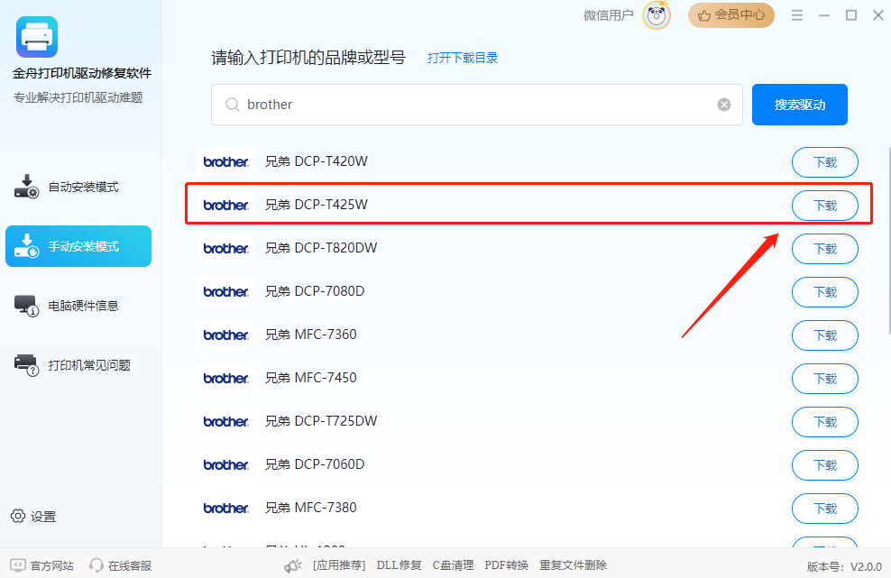Click brother logo beside MFC-7450

click(x=225, y=378)
